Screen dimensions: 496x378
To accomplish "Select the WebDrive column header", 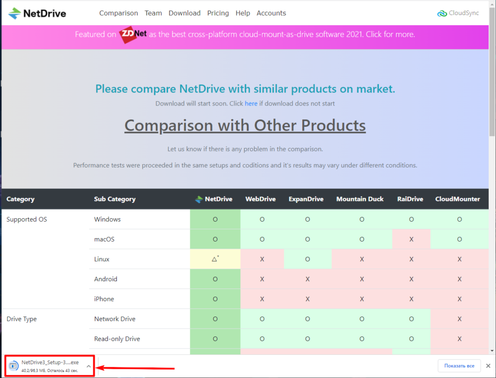I will click(262, 199).
